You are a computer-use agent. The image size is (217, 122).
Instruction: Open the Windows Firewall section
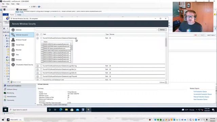click(21, 40)
